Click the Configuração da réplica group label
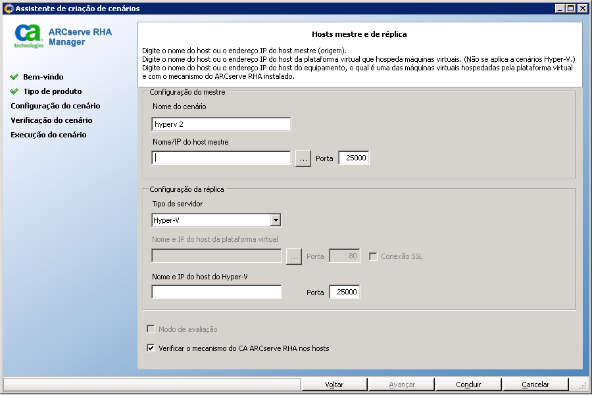Viewport: 592px width, 395px height. point(187,189)
